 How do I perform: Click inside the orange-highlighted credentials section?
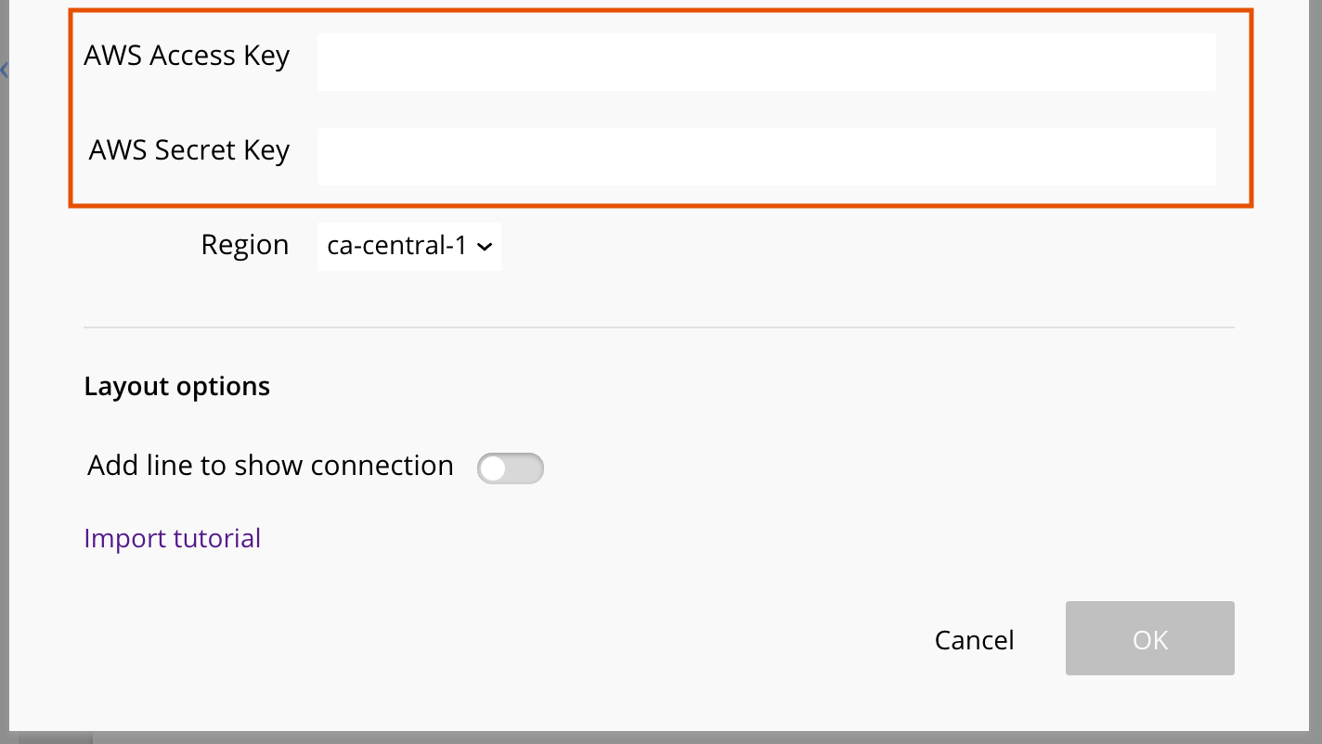pos(659,107)
